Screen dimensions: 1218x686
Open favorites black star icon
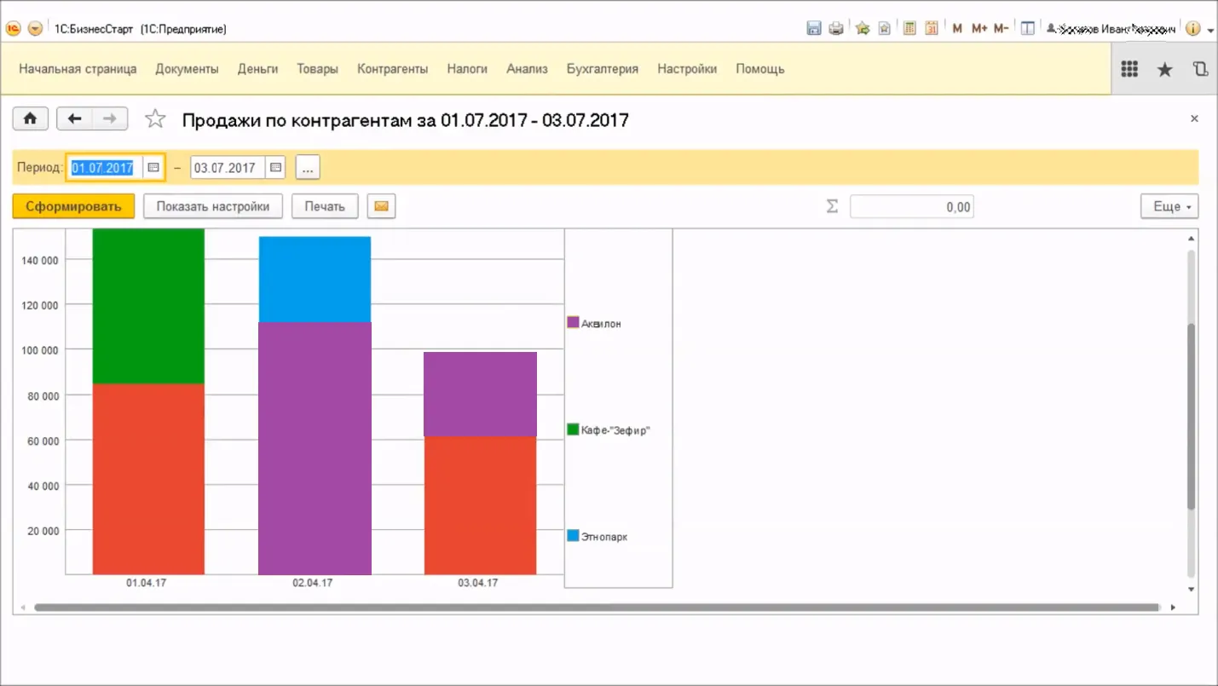point(1164,70)
